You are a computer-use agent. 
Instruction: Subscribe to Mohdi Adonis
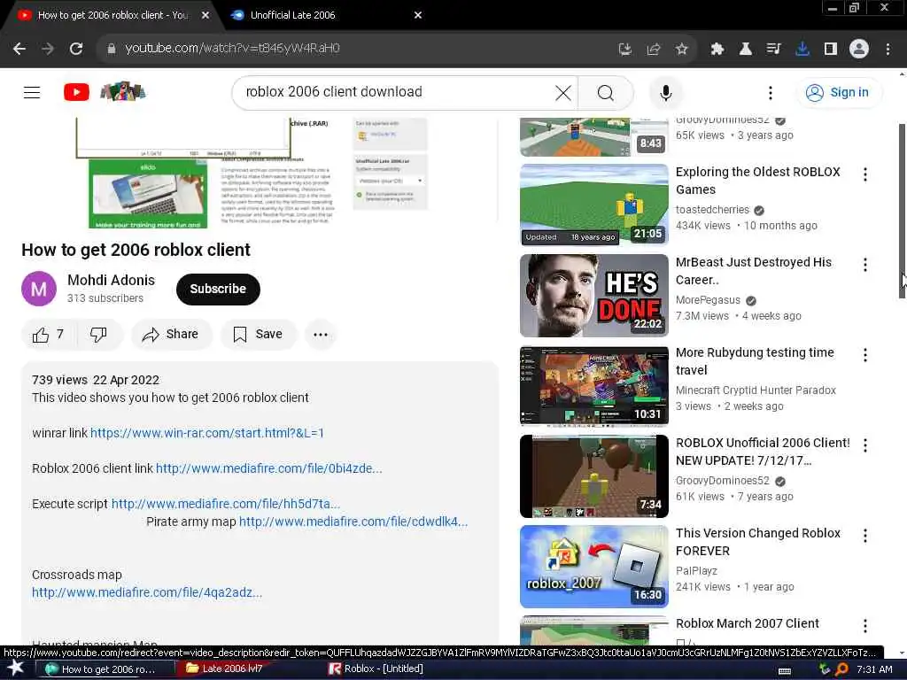pos(218,290)
